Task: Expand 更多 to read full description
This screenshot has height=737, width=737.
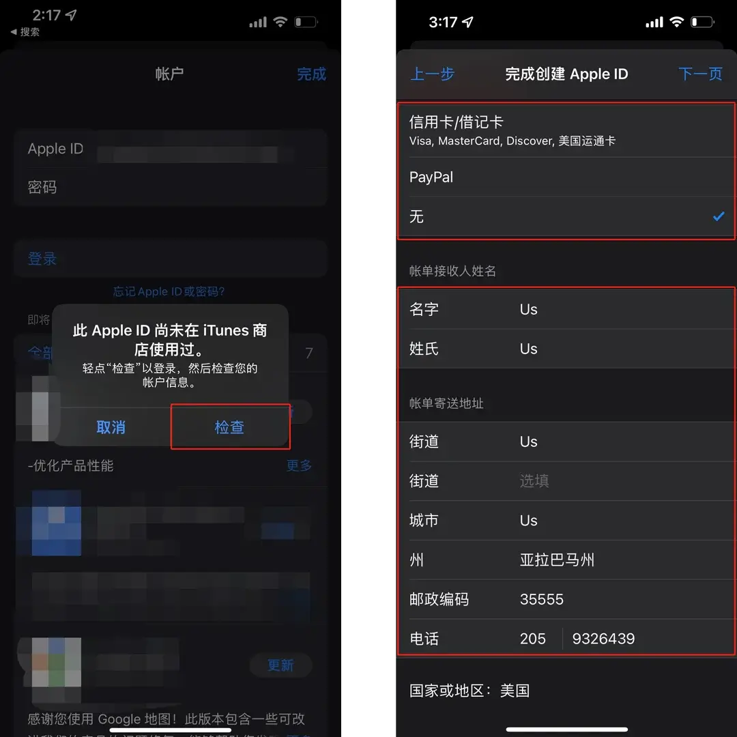Action: point(299,465)
